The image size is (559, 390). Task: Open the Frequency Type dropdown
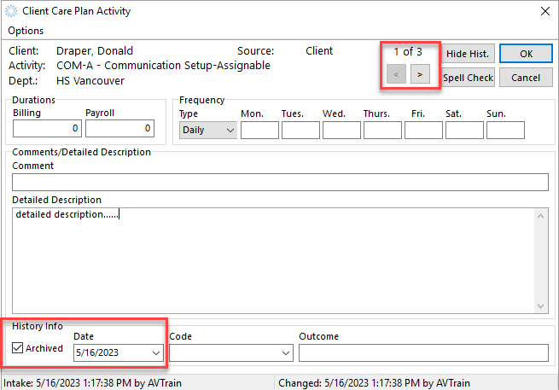208,130
